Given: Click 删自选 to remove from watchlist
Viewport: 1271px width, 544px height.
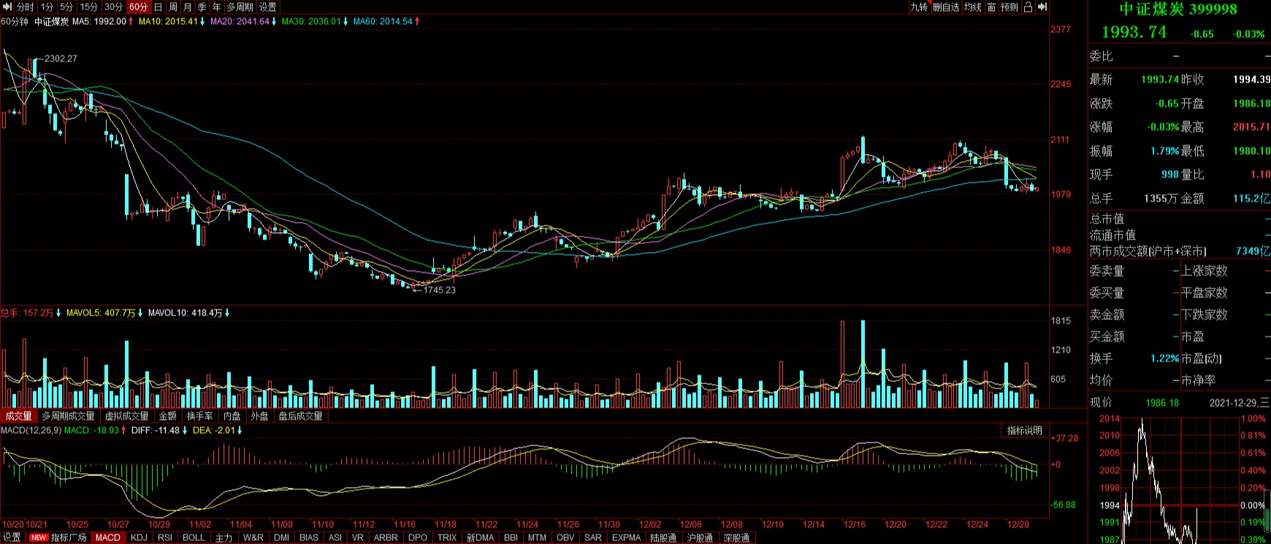Looking at the screenshot, I should click(x=946, y=7).
